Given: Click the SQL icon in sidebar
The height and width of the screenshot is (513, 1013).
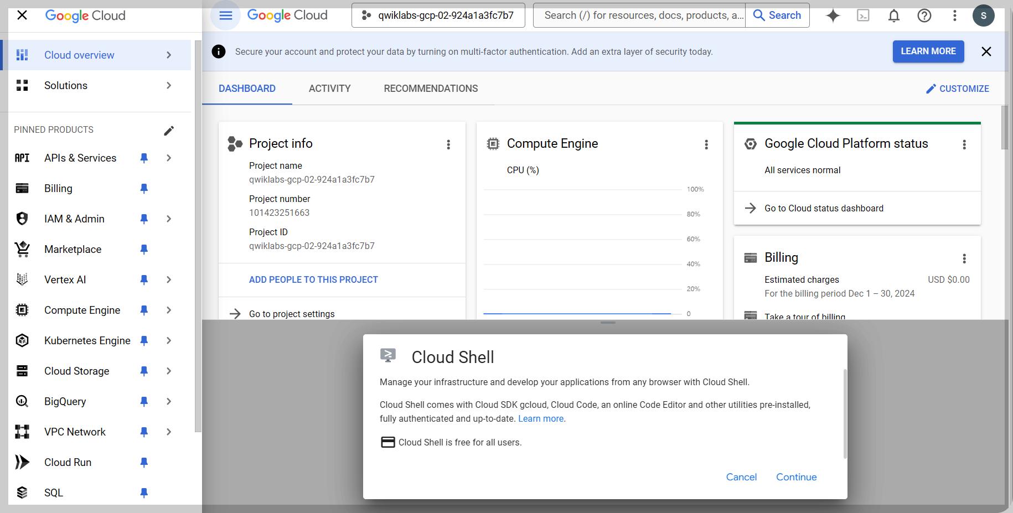Looking at the screenshot, I should point(22,493).
